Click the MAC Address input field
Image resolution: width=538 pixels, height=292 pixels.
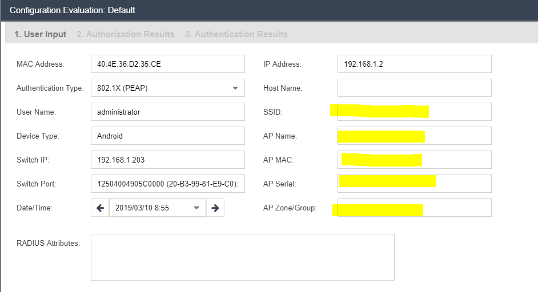click(x=167, y=64)
